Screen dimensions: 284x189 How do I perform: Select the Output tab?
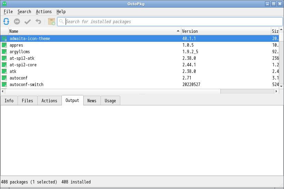(72, 100)
